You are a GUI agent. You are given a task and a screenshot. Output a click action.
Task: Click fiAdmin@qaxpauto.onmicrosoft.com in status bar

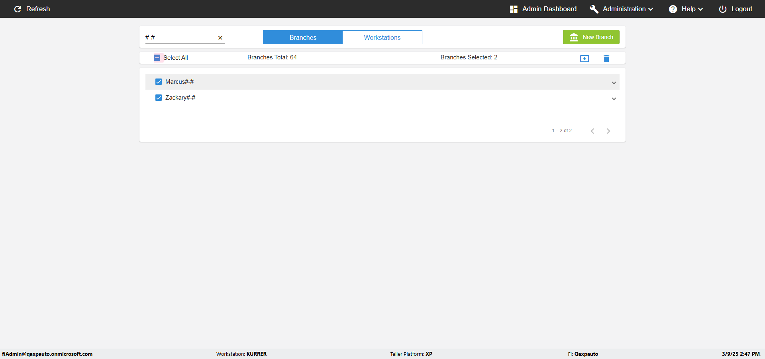[47, 354]
